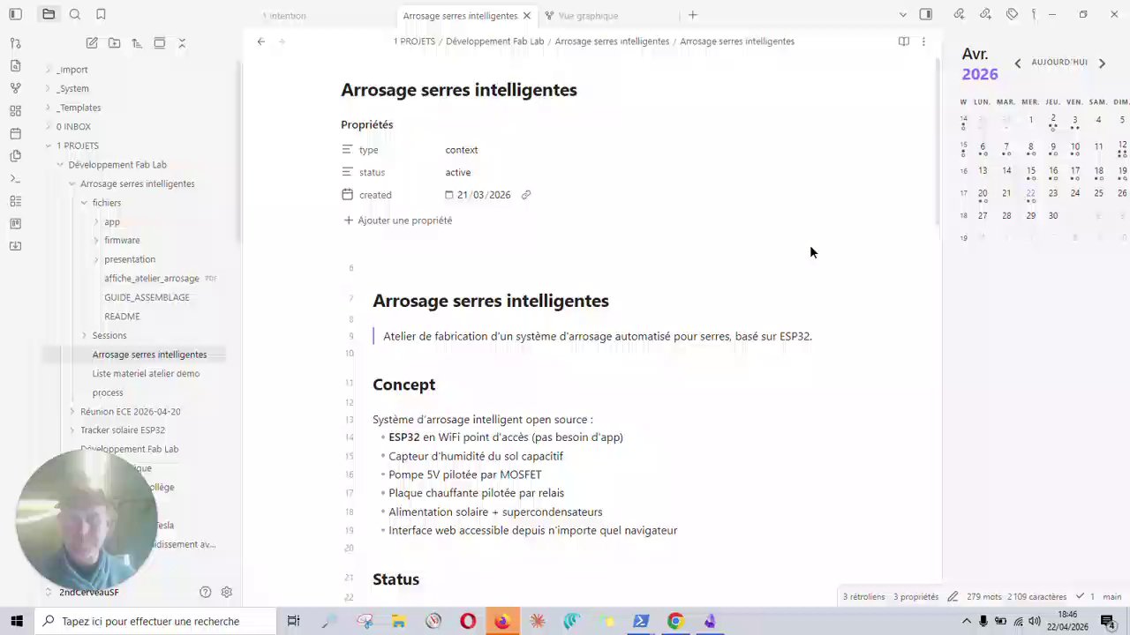Collapse the Développement Fab Lab folder
Image resolution: width=1130 pixels, height=635 pixels.
(x=117, y=165)
